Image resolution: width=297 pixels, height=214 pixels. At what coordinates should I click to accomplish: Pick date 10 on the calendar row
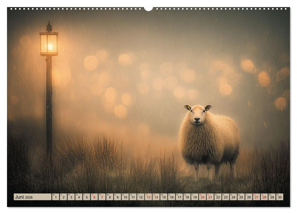[125, 197]
